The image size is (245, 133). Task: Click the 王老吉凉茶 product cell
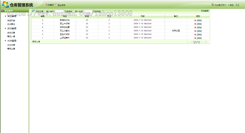tap(65, 34)
